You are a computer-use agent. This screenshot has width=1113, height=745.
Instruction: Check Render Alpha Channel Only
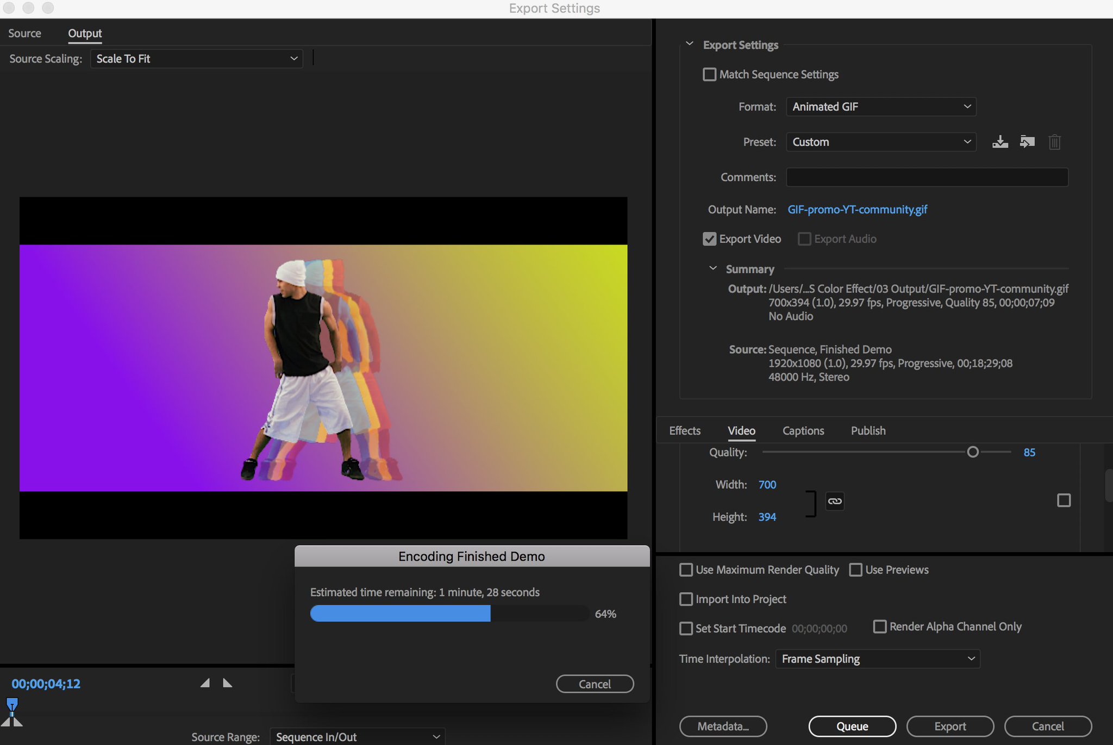(879, 627)
